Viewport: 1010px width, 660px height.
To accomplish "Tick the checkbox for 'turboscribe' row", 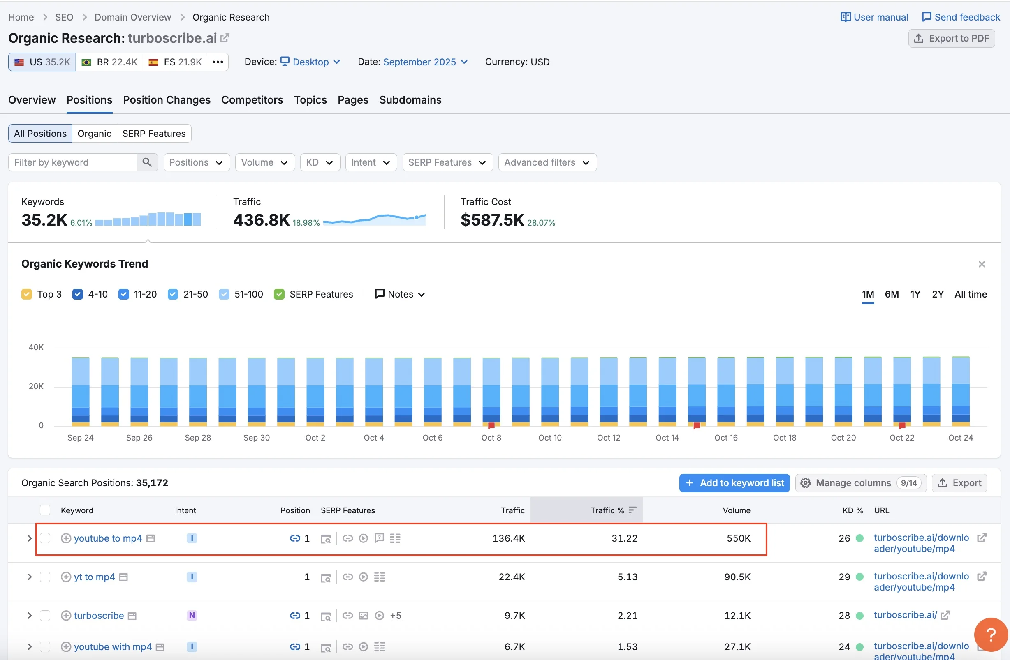I will pyautogui.click(x=45, y=616).
